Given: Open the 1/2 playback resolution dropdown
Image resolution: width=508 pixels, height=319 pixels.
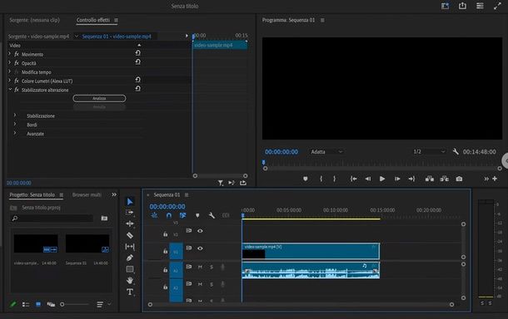Looking at the screenshot, I should click(x=429, y=151).
